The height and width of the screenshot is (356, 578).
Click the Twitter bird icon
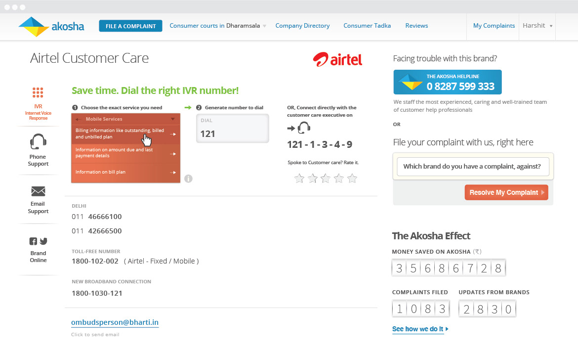pos(43,241)
